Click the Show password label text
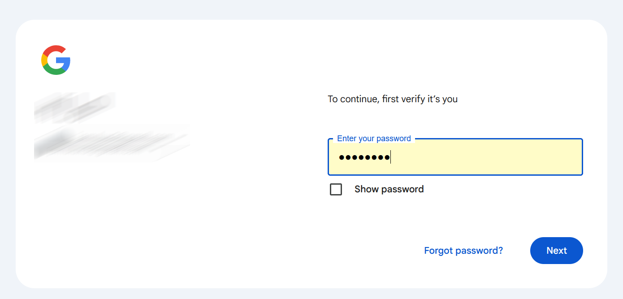Screen dimensions: 623x299 389,189
